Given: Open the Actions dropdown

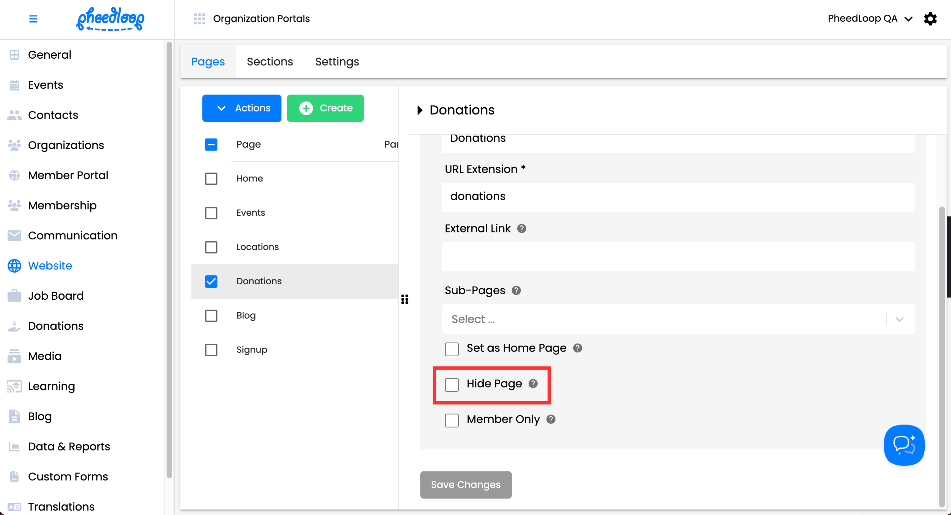Looking at the screenshot, I should 242,108.
